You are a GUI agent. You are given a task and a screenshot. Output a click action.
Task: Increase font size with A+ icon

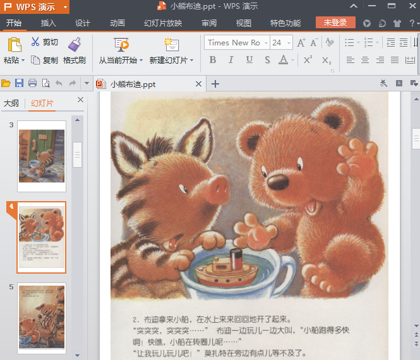tap(301, 42)
